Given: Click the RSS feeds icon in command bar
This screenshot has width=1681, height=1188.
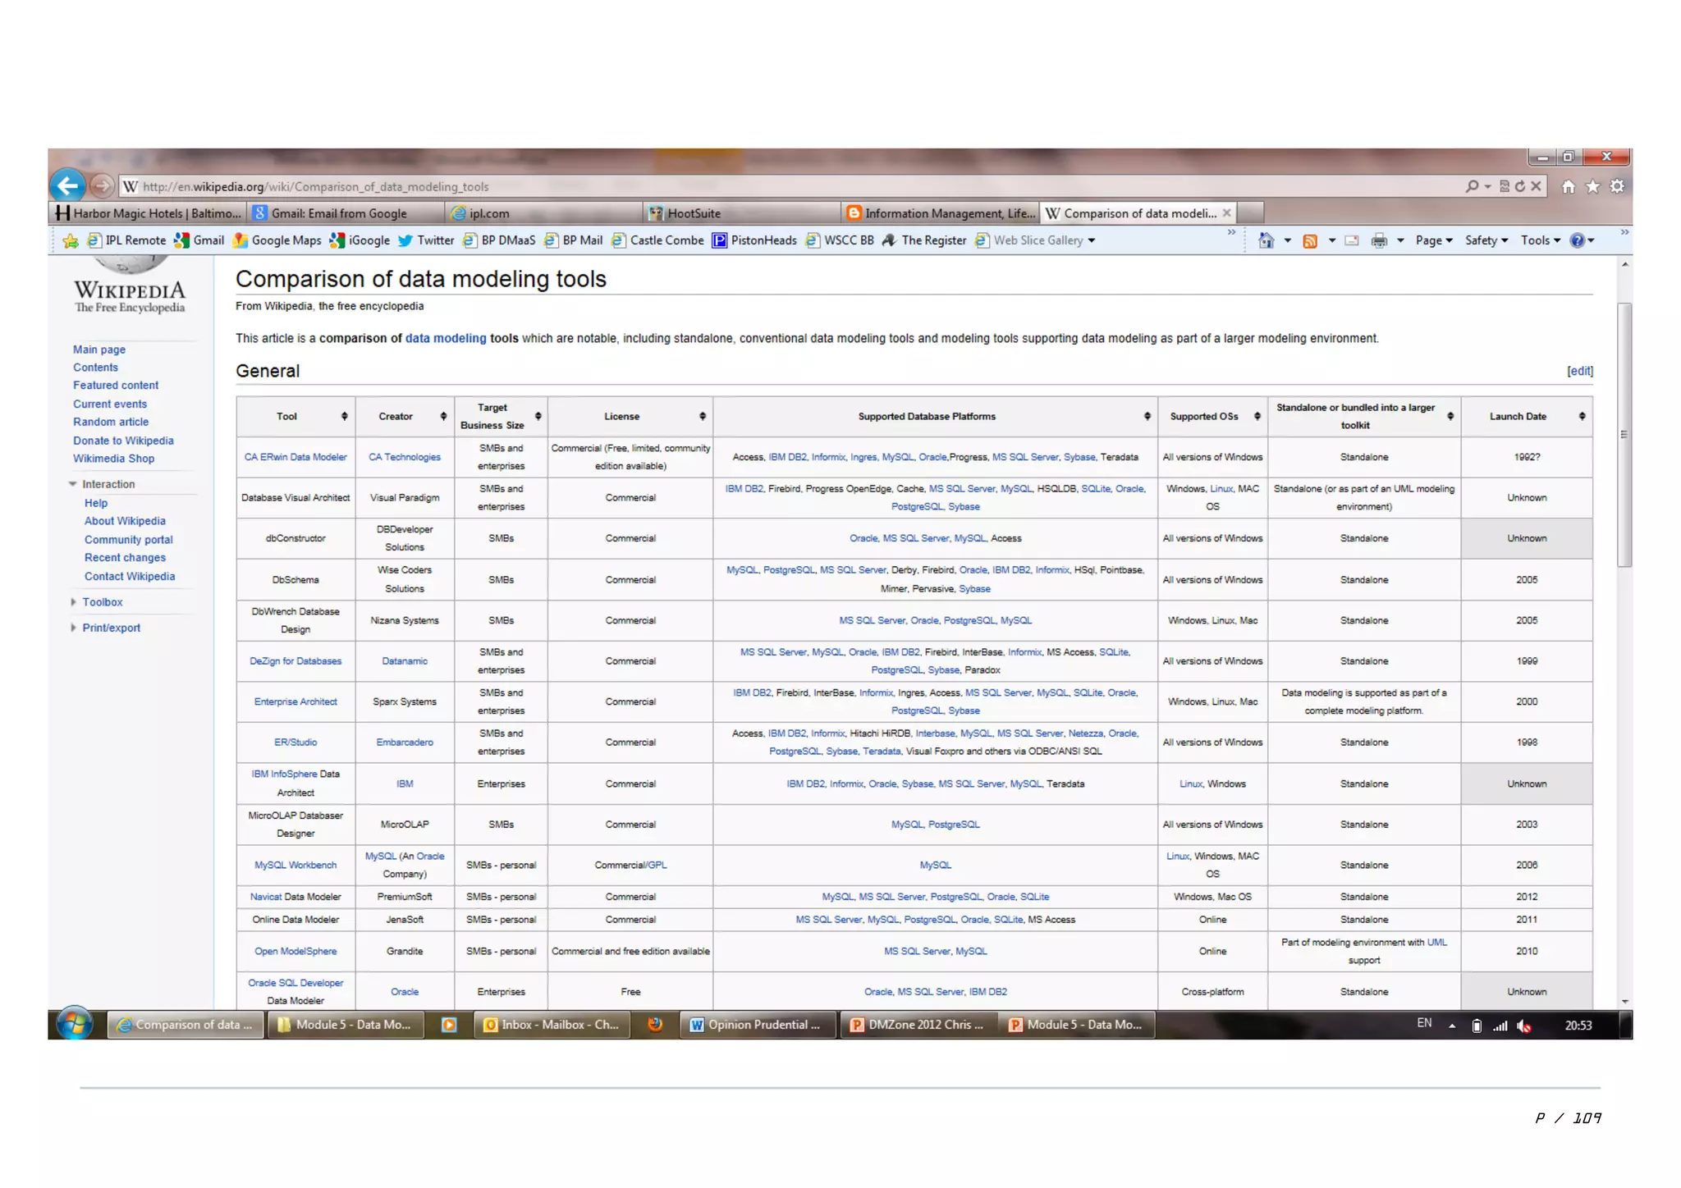Looking at the screenshot, I should coord(1310,240).
